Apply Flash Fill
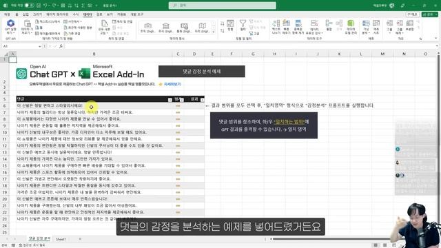 pos(287,27)
